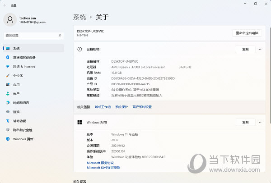Click the apps icon in sidebar
The image size is (271, 183).
pos(8,85)
